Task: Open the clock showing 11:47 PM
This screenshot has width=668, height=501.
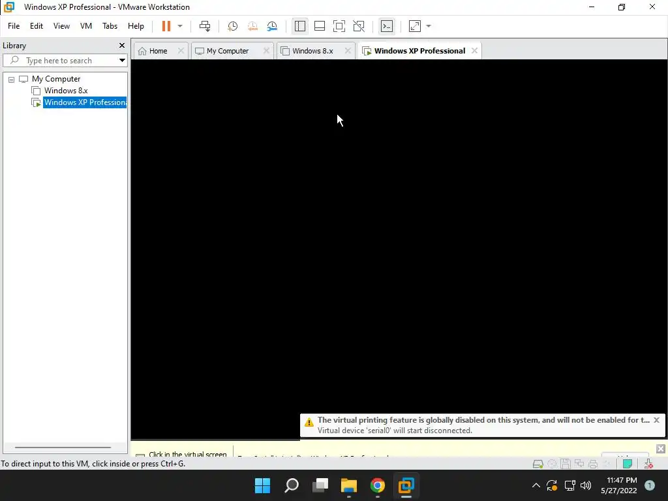Action: click(619, 485)
